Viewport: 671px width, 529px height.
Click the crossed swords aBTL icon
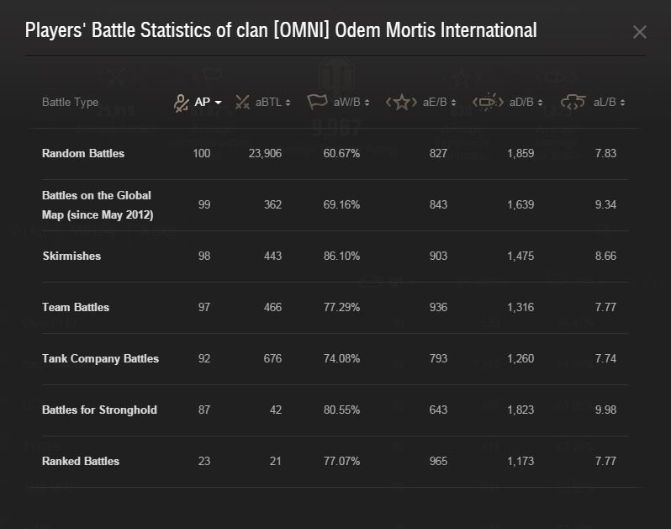coord(242,103)
